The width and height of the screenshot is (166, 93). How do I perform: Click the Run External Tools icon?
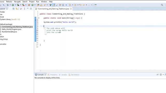(x=23, y=5)
